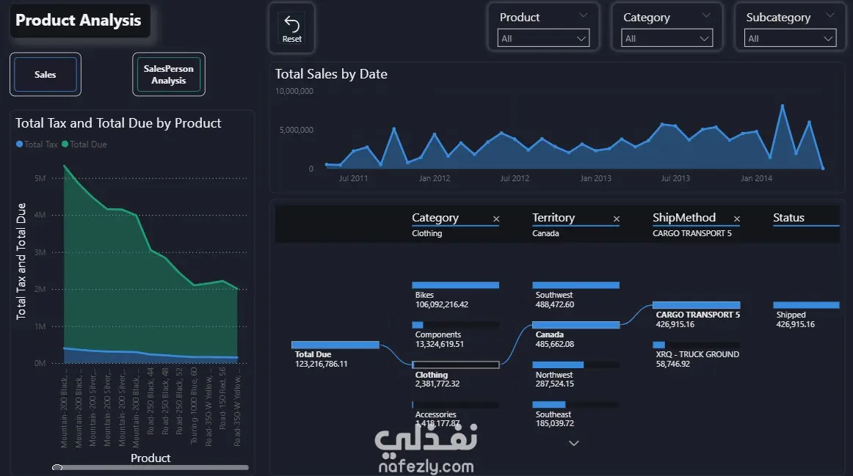The width and height of the screenshot is (853, 476).
Task: Click the Shipped status bar
Action: [x=806, y=305]
